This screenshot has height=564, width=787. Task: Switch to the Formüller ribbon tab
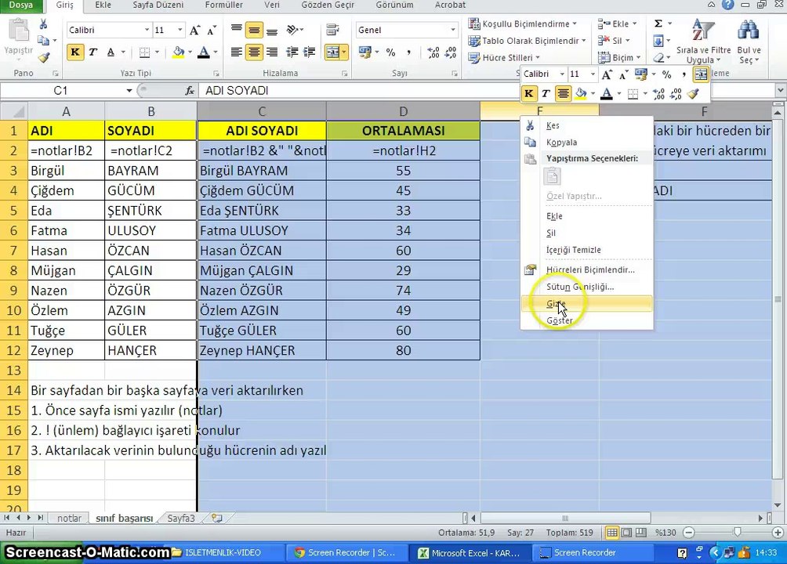pos(224,5)
